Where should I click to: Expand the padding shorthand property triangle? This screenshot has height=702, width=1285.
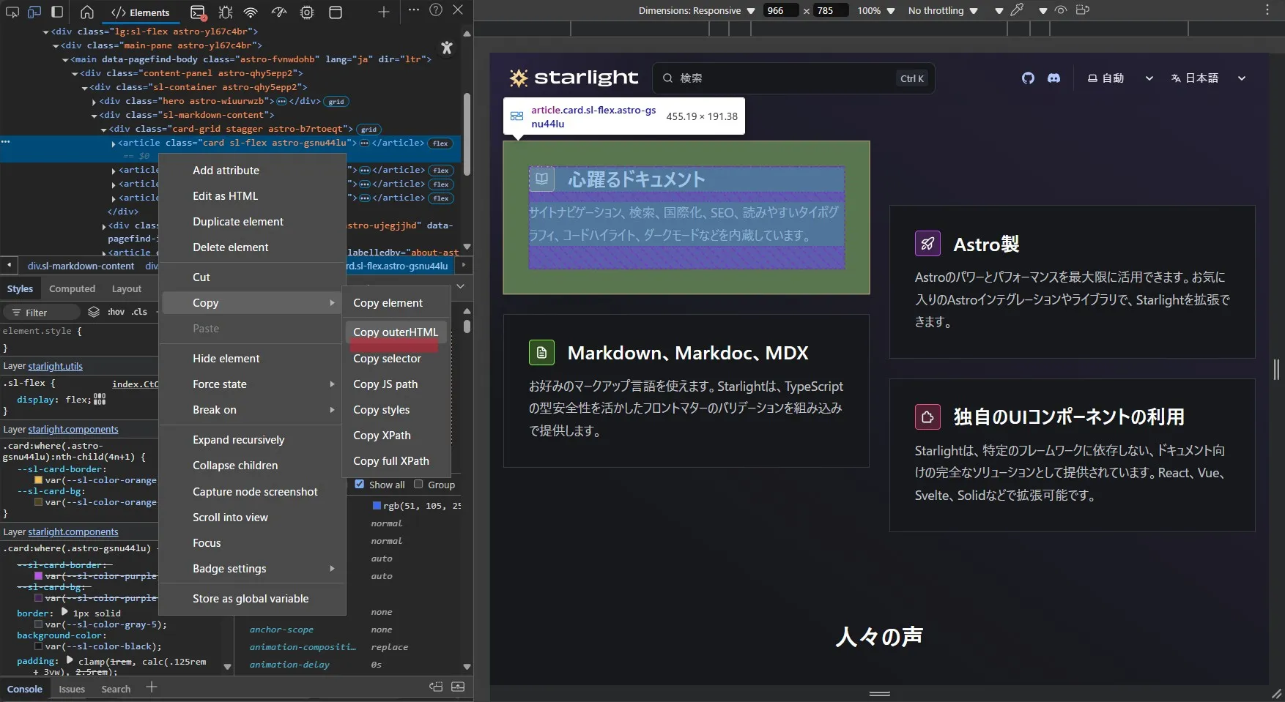[70, 660]
